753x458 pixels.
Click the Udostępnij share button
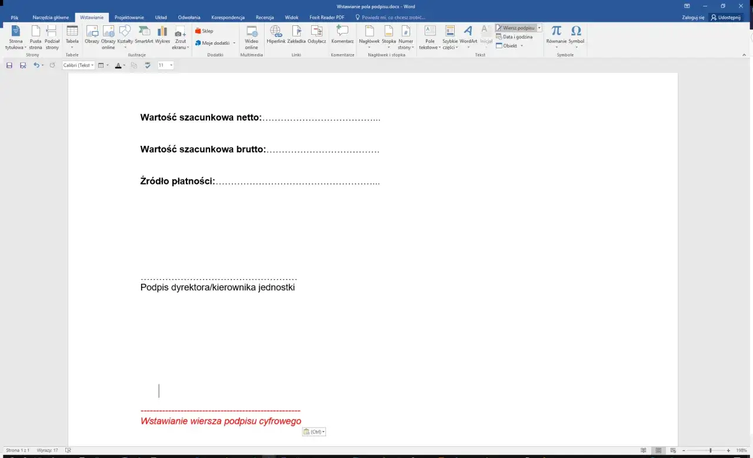(726, 18)
